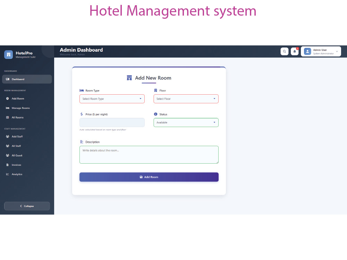Click the info icon beside Status

155,114
